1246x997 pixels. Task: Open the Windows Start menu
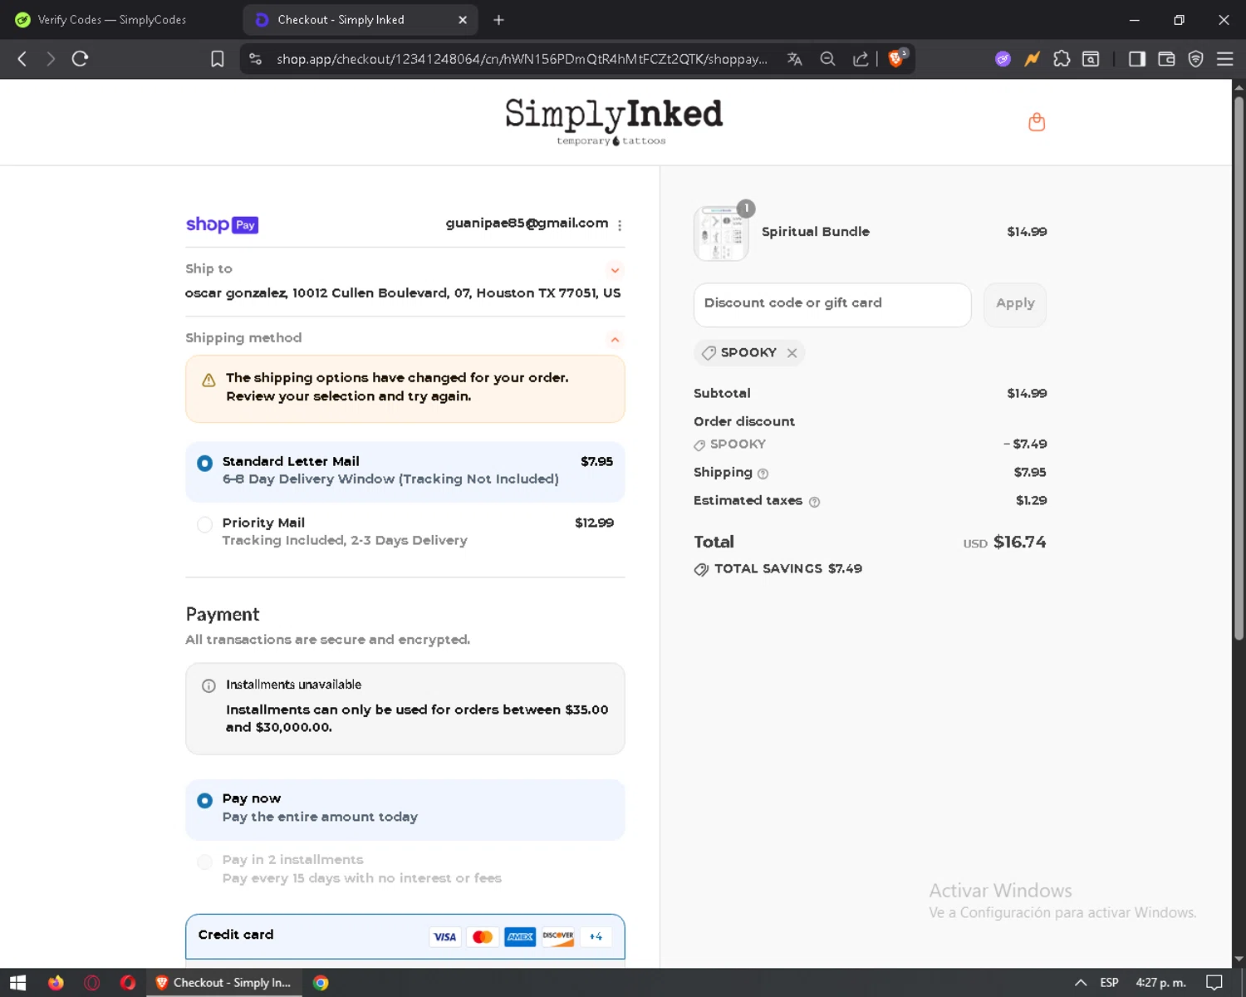(18, 983)
